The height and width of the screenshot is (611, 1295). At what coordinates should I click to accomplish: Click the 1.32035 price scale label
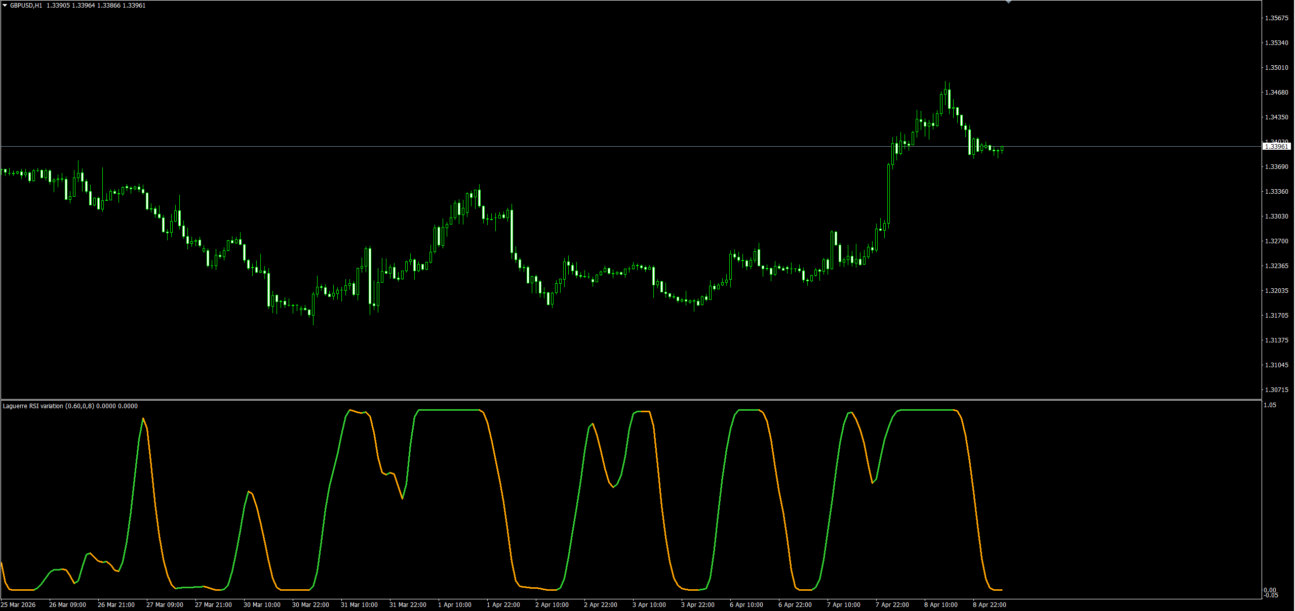click(x=1276, y=291)
